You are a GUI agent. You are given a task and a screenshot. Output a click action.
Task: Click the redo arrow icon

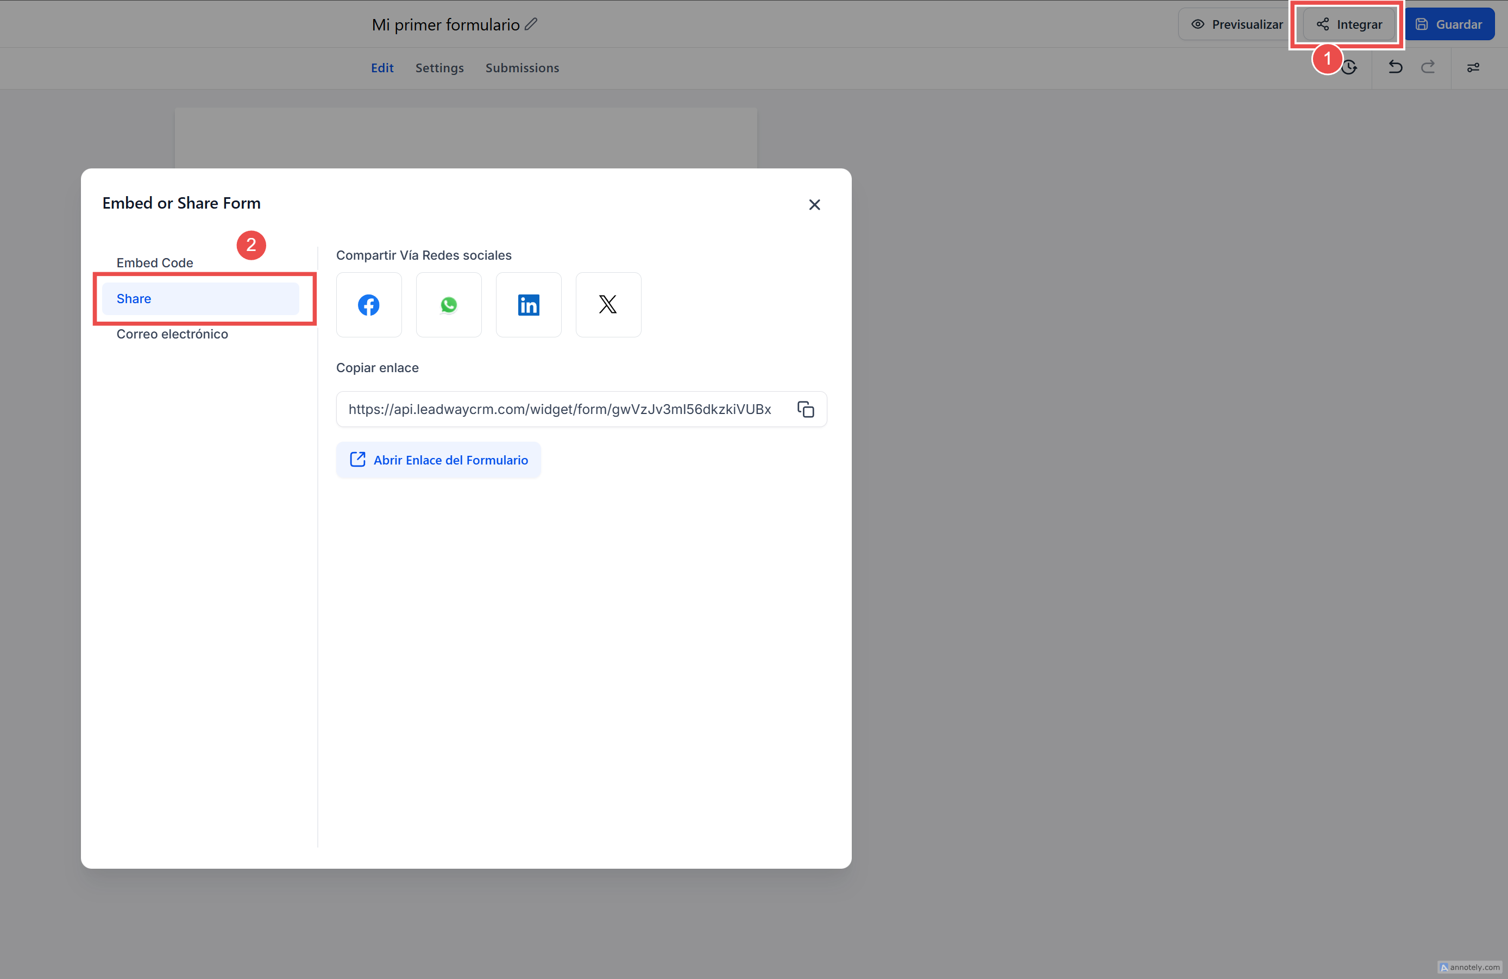point(1428,67)
